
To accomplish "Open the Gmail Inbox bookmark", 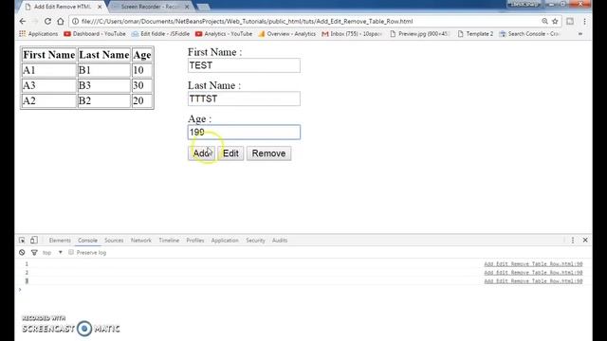I will click(352, 34).
